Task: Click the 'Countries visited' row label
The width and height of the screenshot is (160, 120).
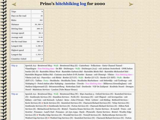Action: [x=19, y=59]
